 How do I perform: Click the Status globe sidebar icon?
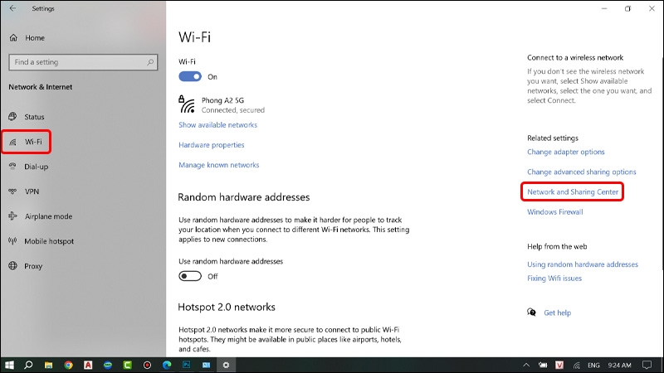click(12, 116)
